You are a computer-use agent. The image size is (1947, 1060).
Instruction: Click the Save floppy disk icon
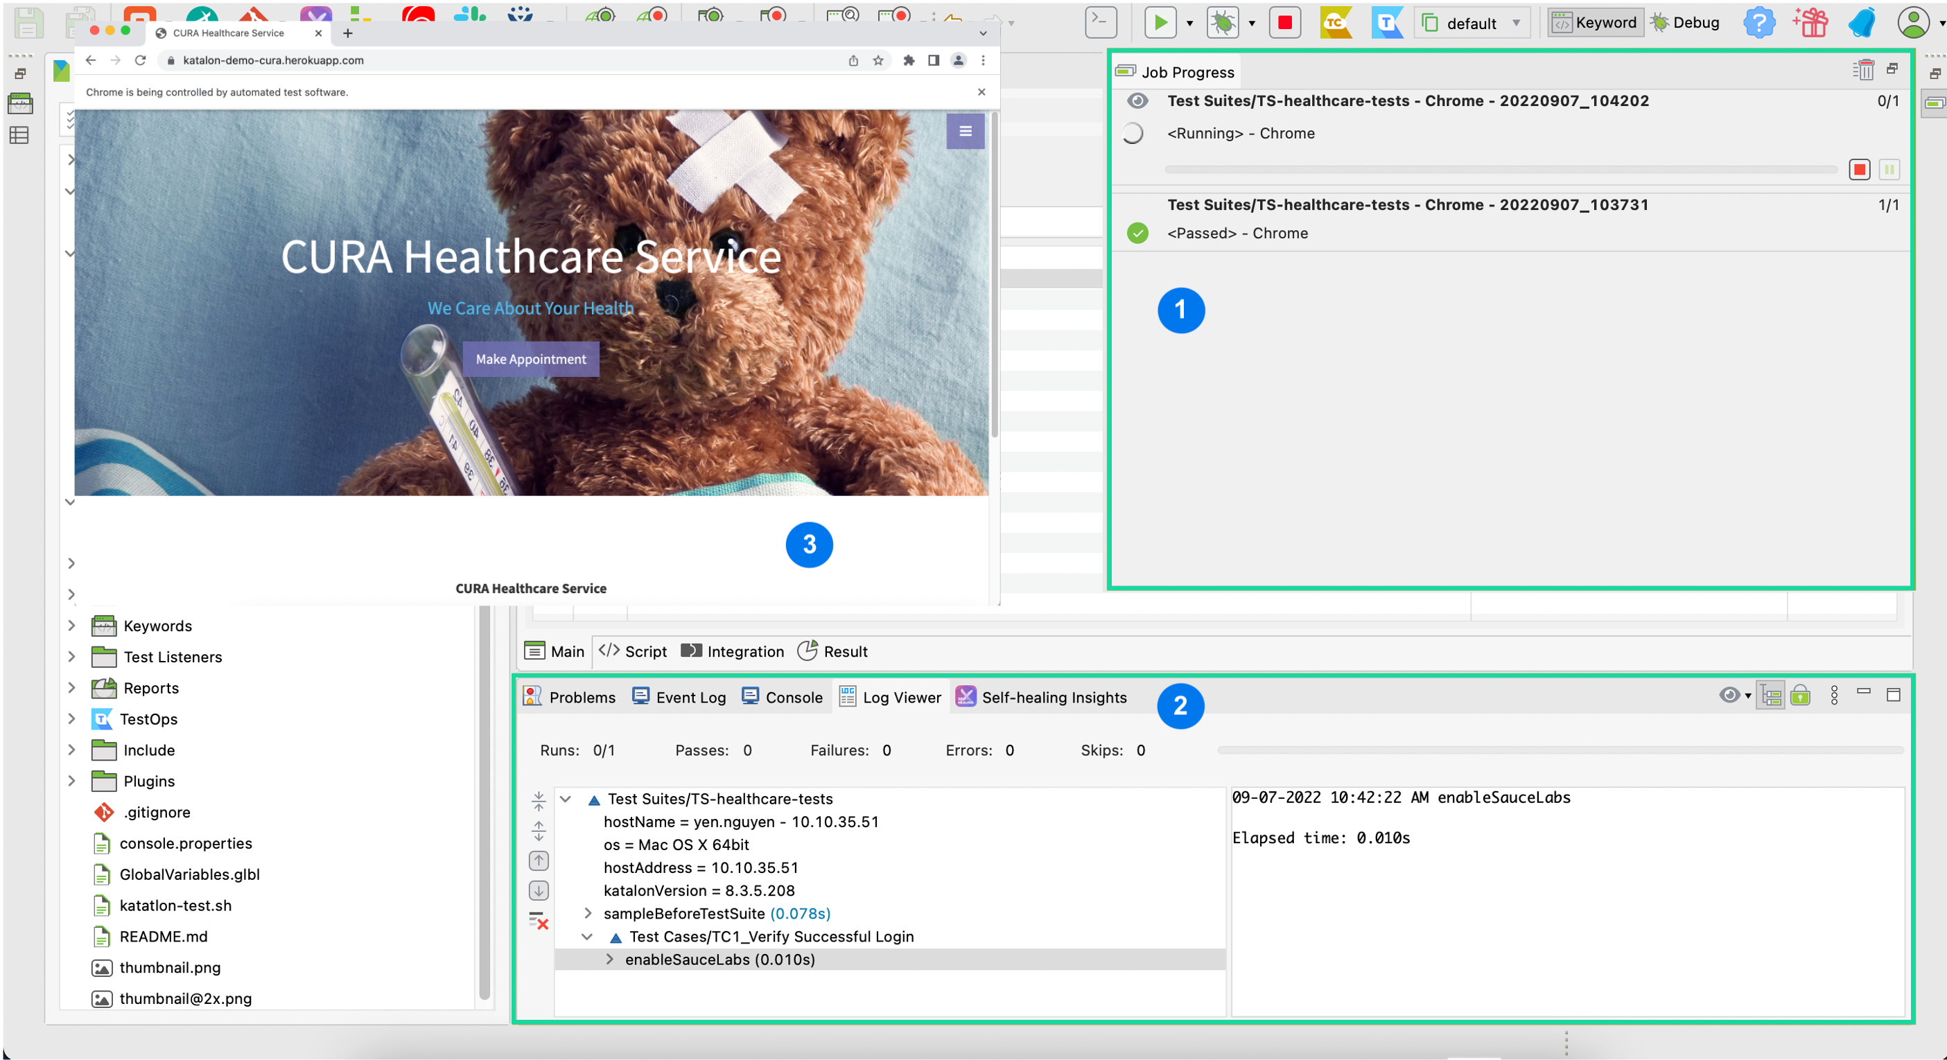(x=28, y=23)
